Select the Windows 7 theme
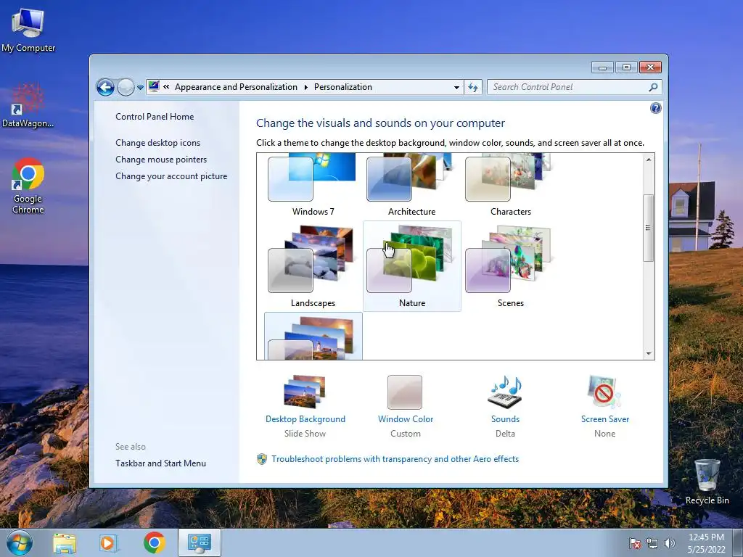Screen dimensions: 743x557 coord(313,186)
